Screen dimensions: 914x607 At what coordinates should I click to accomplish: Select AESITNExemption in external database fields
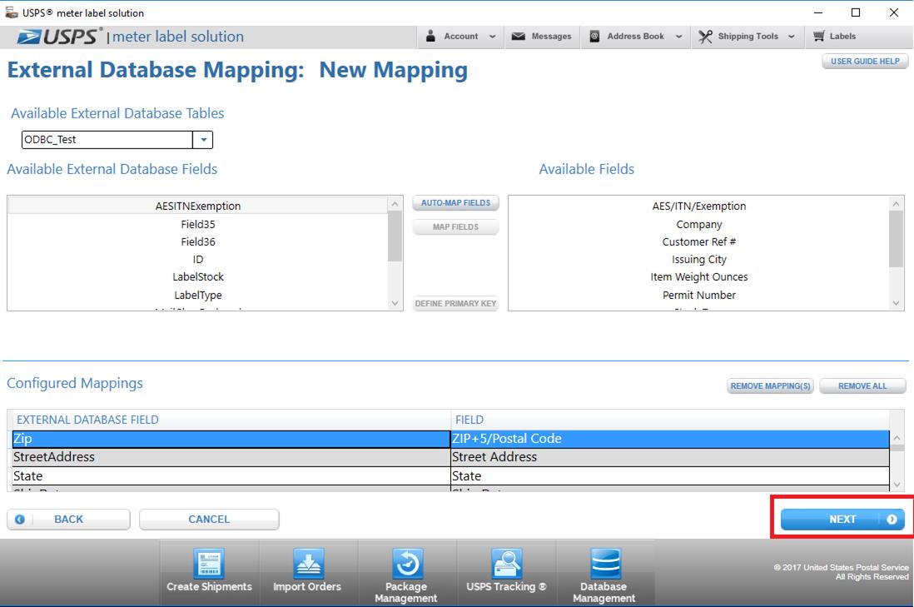click(198, 206)
